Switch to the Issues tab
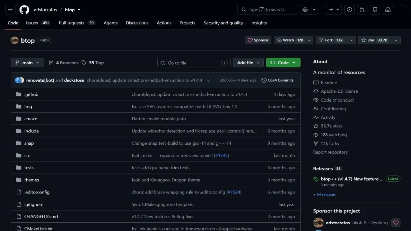 pyautogui.click(x=38, y=23)
